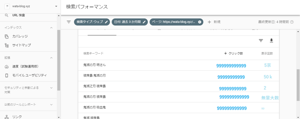300x119 pixels.
Task: Select keyword 鬼滅の刃 吸血鬼
Action: click(95, 108)
